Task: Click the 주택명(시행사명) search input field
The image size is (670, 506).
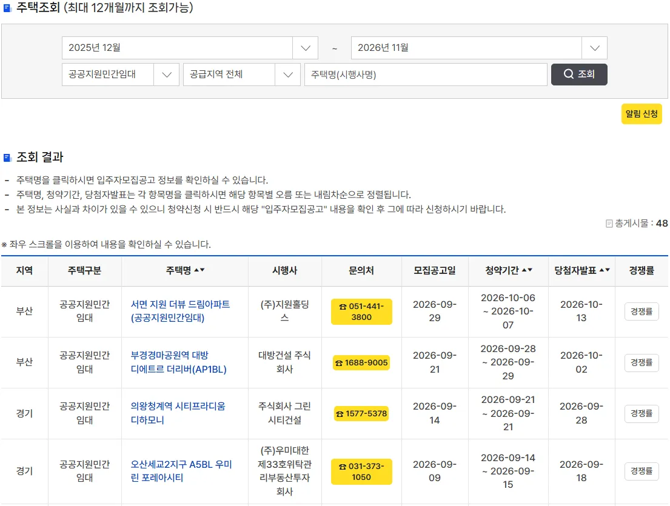Action: [426, 75]
